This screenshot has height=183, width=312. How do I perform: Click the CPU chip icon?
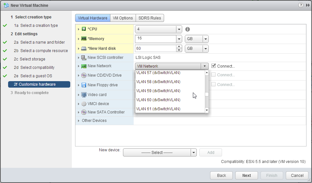click(x=84, y=29)
